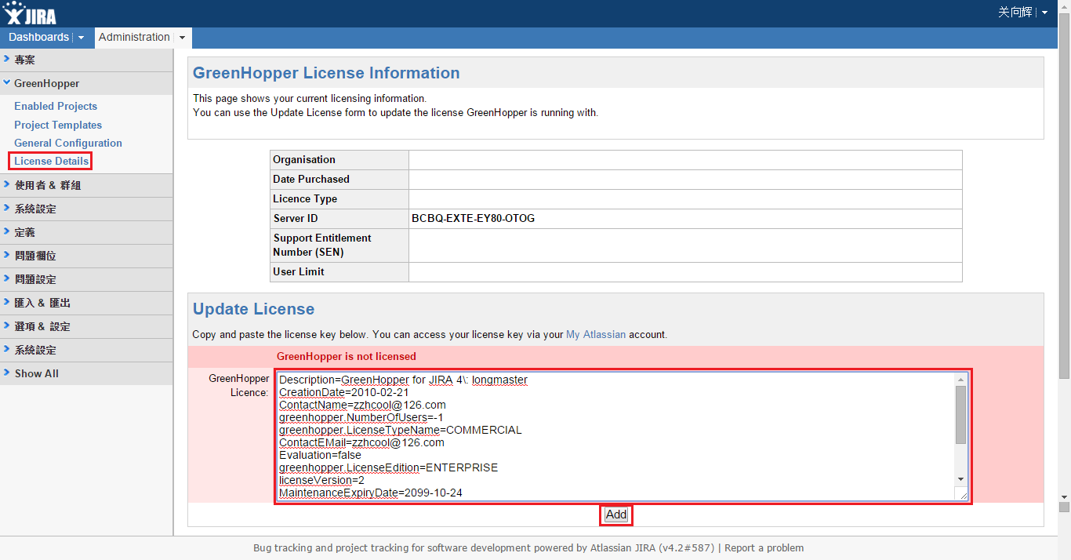
Task: Click the GreenHopper License Information heading
Action: click(326, 73)
